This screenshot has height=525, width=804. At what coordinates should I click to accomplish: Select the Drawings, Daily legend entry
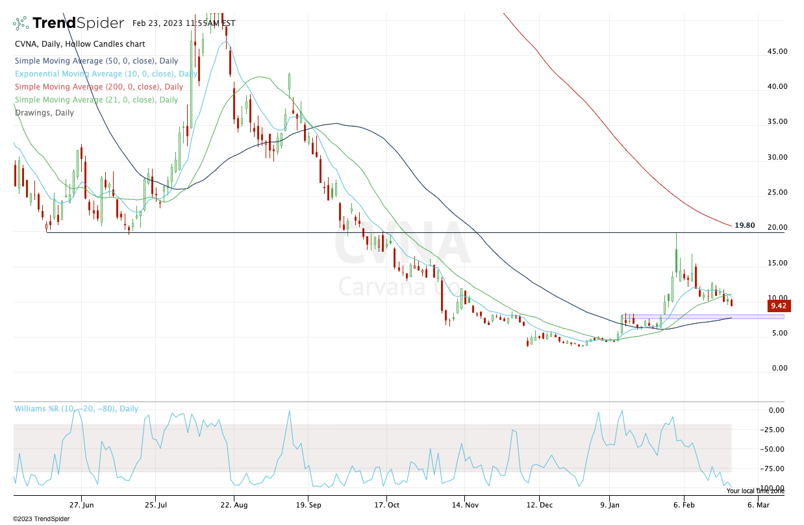pos(44,113)
